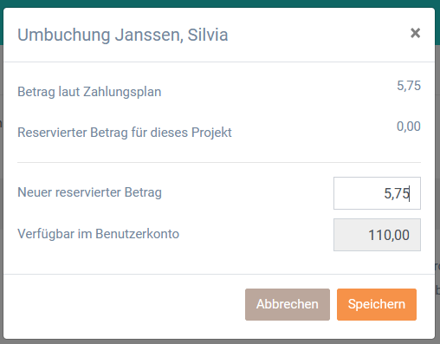
Task: Click the Verfügbar im Benutzerkonto label
Action: pyautogui.click(x=98, y=234)
